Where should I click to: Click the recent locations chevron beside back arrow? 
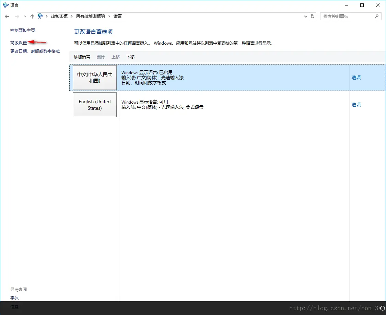(25, 16)
